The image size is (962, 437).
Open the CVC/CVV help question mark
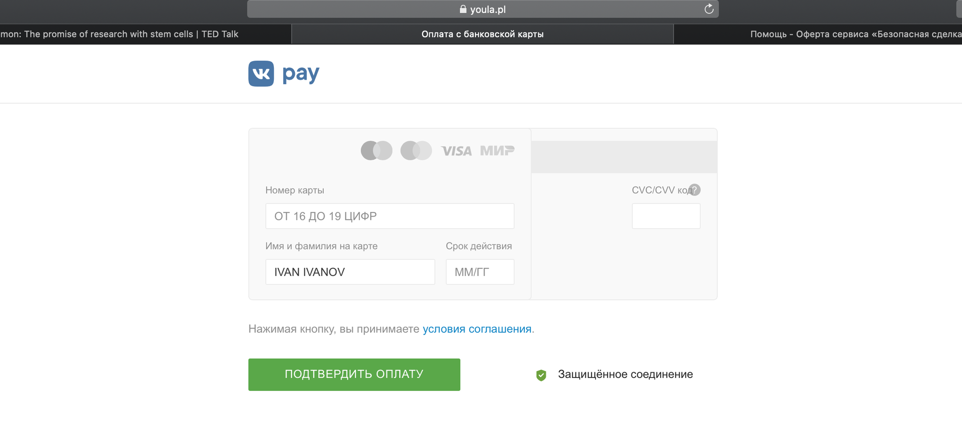click(x=695, y=190)
